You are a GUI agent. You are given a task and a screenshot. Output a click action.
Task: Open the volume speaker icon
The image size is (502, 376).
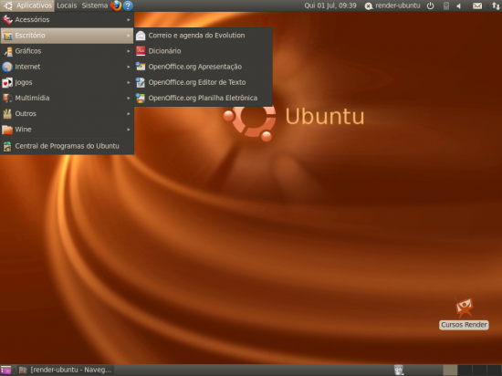click(x=459, y=5)
